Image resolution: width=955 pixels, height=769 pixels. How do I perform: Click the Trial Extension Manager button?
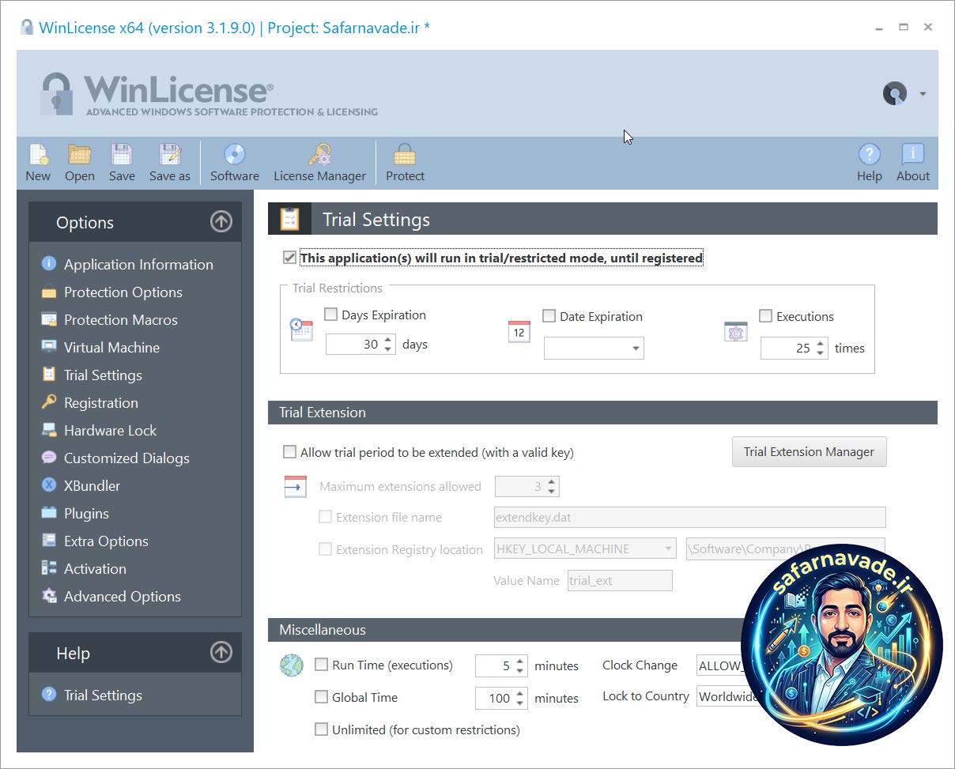coord(809,451)
